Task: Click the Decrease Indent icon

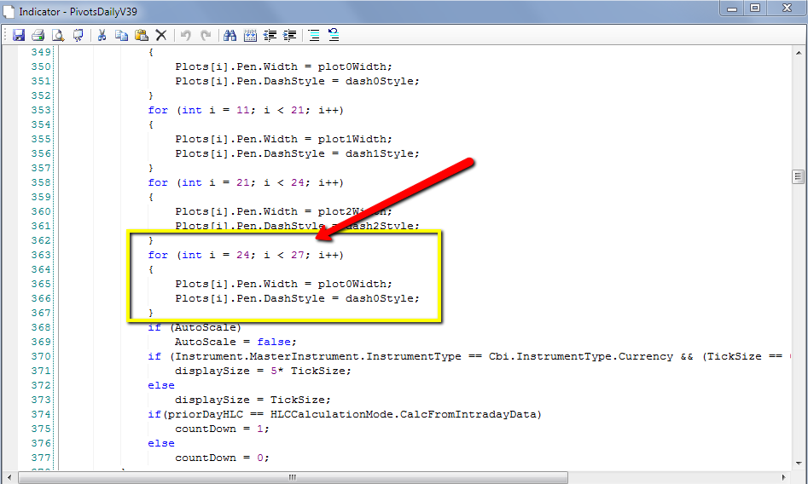Action: click(x=270, y=35)
